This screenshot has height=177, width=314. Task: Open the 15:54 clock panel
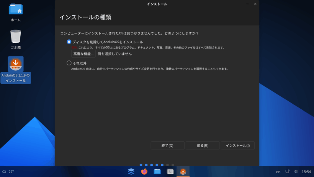coord(306,172)
